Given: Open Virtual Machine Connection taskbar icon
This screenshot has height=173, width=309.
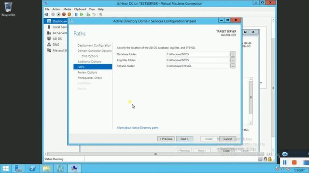Looking at the screenshot, I should [x=74, y=169].
